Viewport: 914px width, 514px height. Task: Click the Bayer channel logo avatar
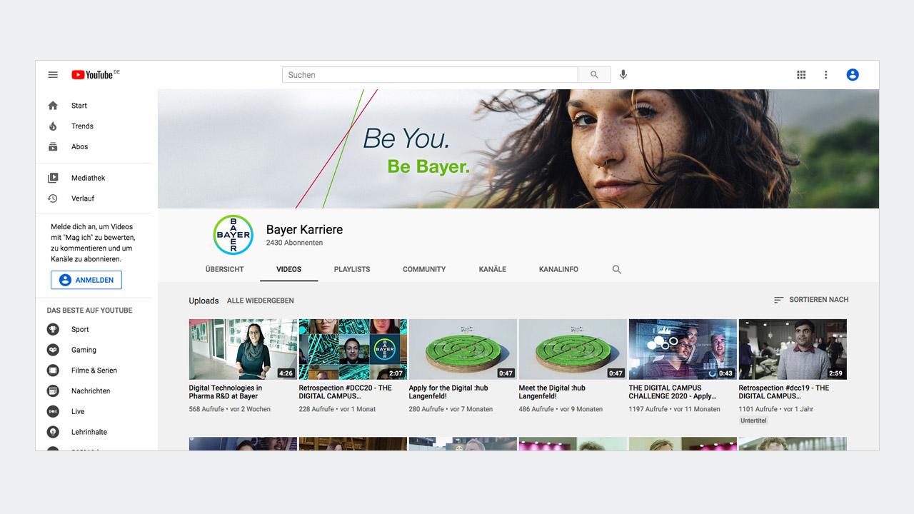coord(233,235)
